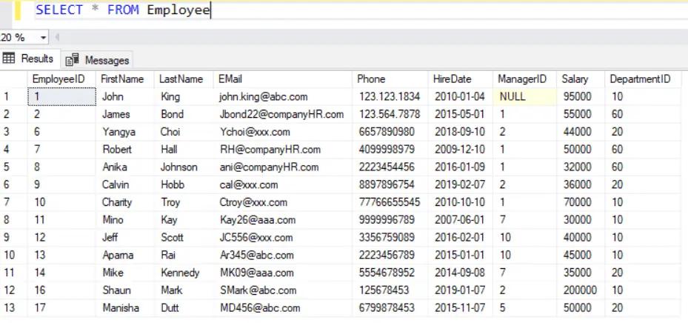Click the john.king@abc.com email cell
Viewport: 688px width, 323px height.
263,96
